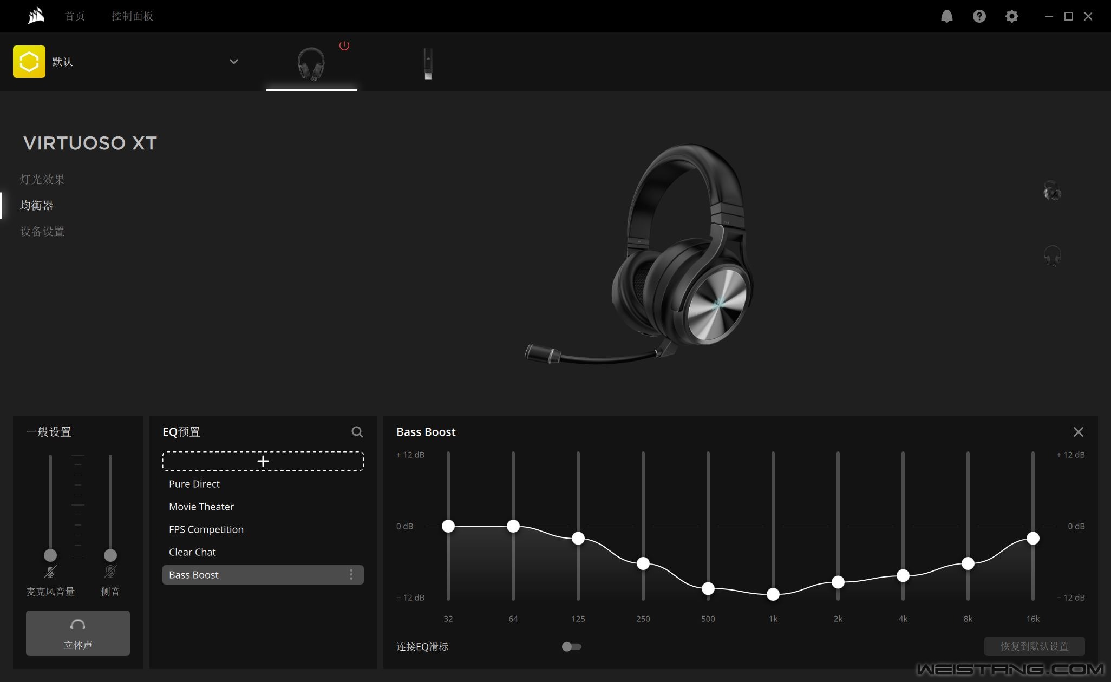Toggle the muted microphone icon
This screenshot has width=1111, height=682.
(50, 572)
